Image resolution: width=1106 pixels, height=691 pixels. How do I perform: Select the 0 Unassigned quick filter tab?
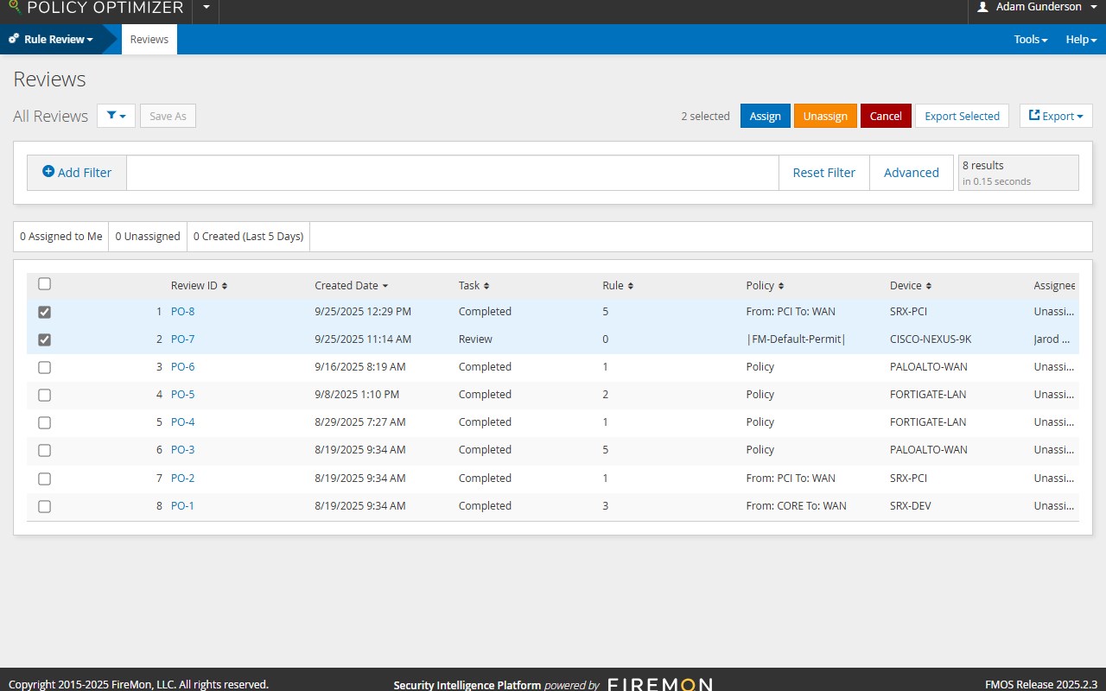tap(148, 237)
